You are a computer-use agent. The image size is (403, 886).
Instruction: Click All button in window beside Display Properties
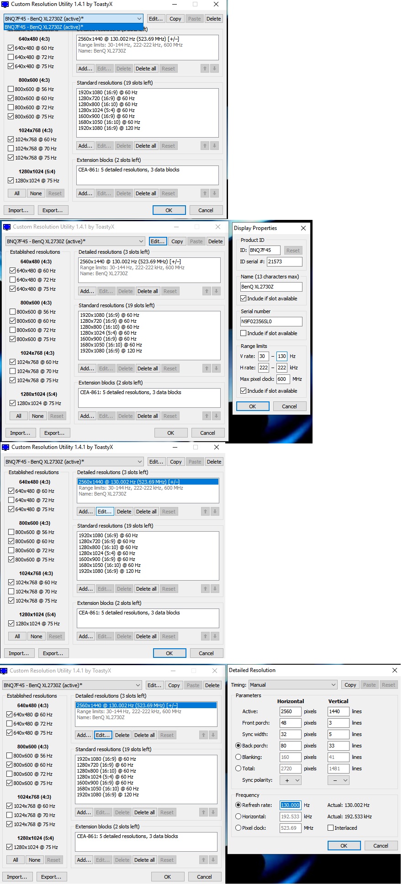click(19, 416)
